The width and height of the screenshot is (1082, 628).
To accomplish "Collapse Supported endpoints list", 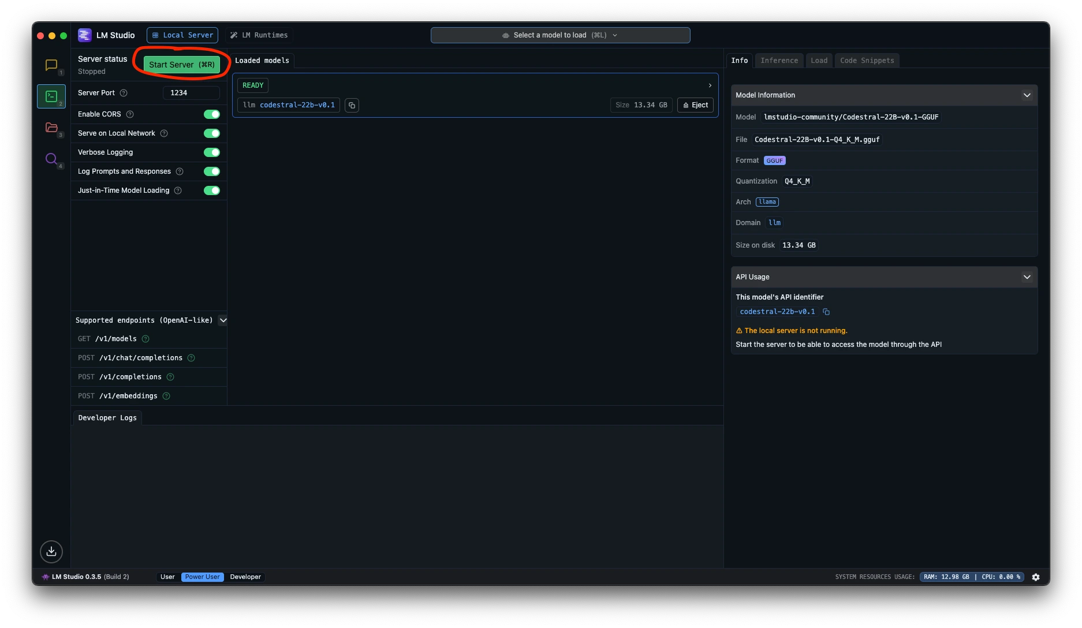I will (x=223, y=320).
